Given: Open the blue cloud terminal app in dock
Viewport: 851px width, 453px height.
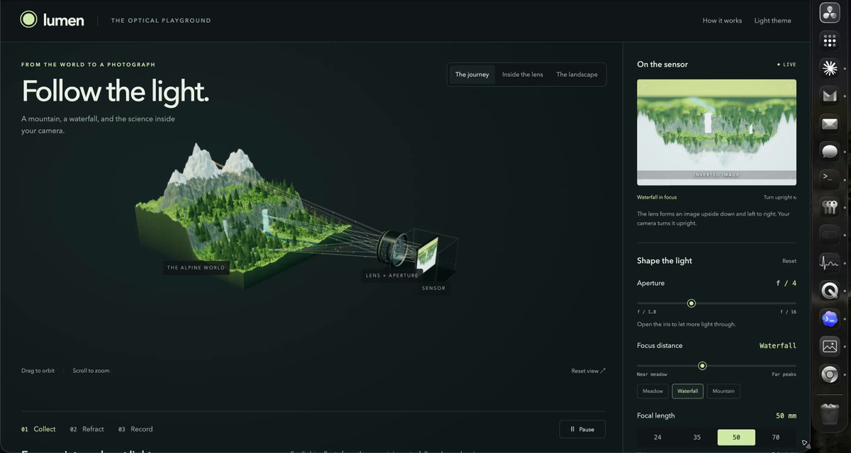Looking at the screenshot, I should (830, 318).
